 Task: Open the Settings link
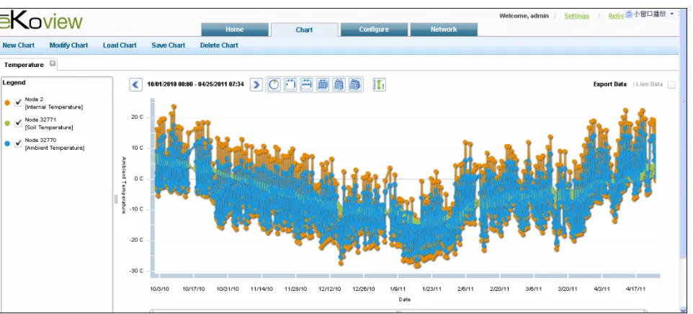pyautogui.click(x=576, y=16)
